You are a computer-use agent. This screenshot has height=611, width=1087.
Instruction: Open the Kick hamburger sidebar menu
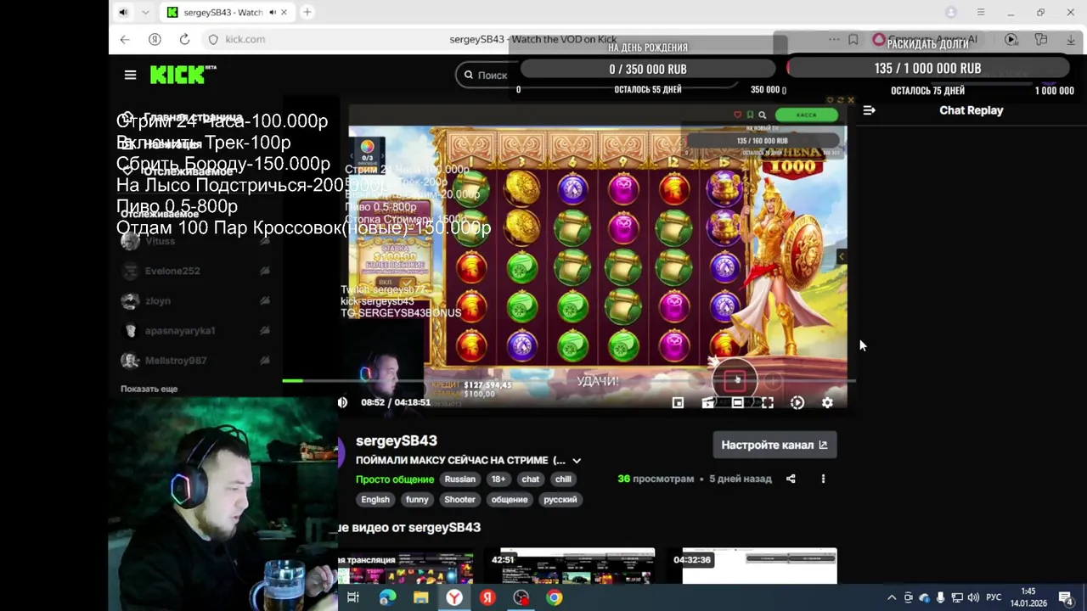pos(130,75)
